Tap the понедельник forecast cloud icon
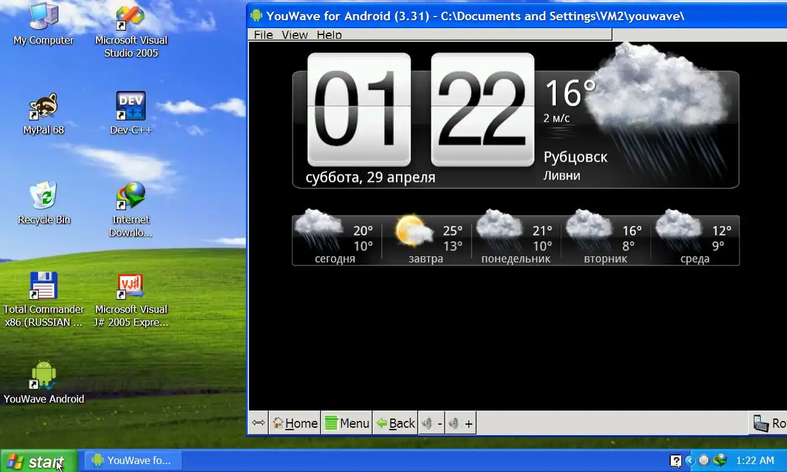Viewport: 787px width, 472px height. point(499,230)
